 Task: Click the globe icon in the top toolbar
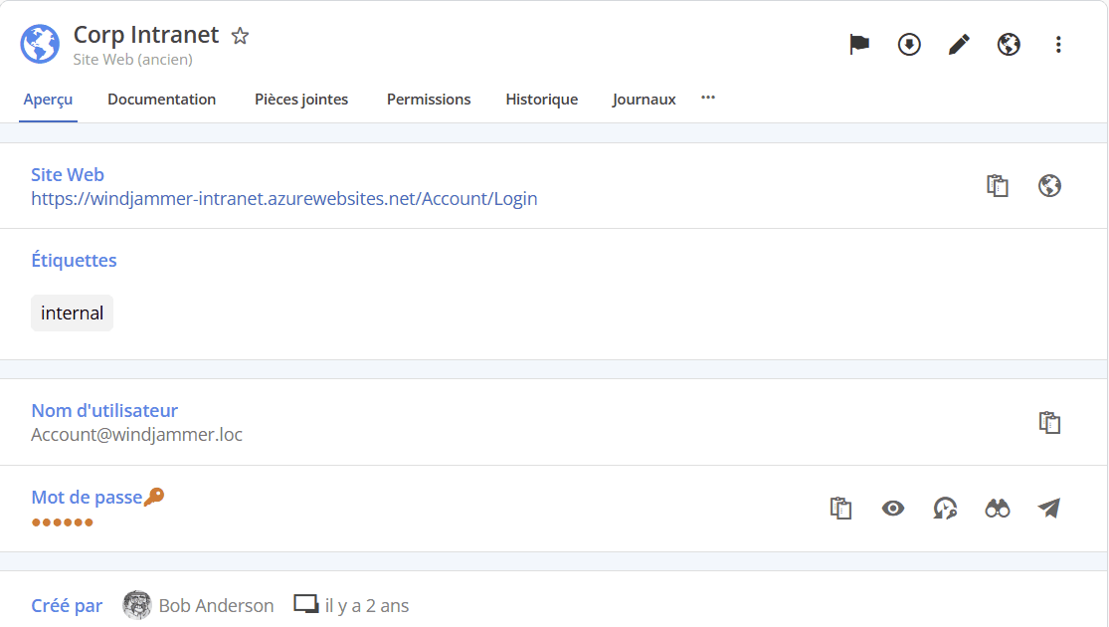1009,44
